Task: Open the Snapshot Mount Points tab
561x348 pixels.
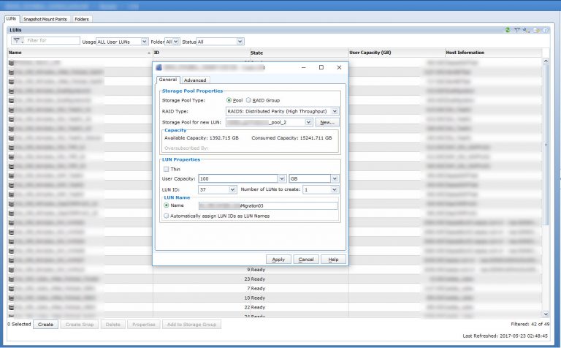Action: pyautogui.click(x=45, y=19)
